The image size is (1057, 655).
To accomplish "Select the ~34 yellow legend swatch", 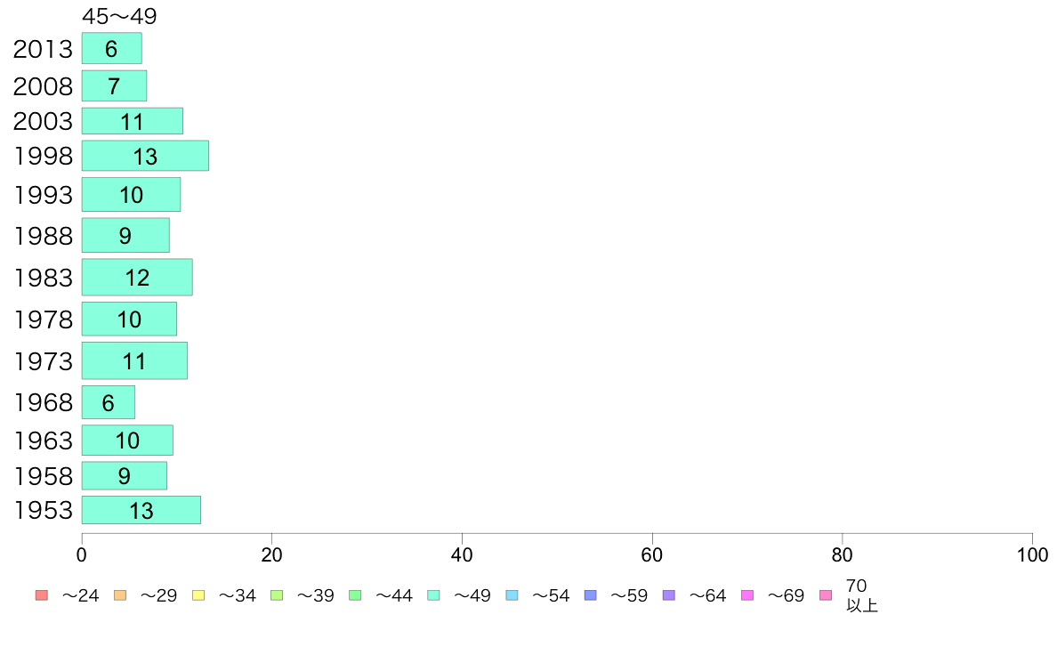I will [x=198, y=595].
